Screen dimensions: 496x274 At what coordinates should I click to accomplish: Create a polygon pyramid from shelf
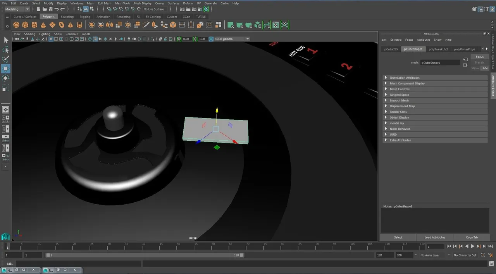click(70, 25)
